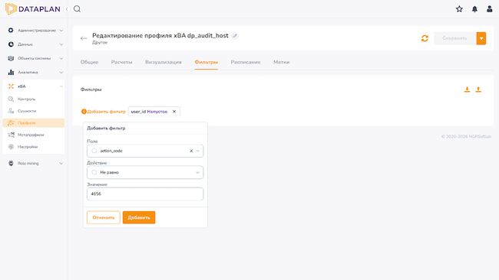Click the Сохранить button
Screen dimensions: 499x280
pyautogui.click(x=454, y=38)
